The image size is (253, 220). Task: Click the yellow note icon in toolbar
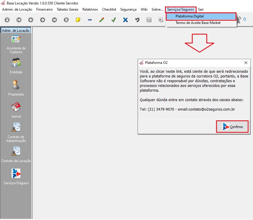point(78,20)
